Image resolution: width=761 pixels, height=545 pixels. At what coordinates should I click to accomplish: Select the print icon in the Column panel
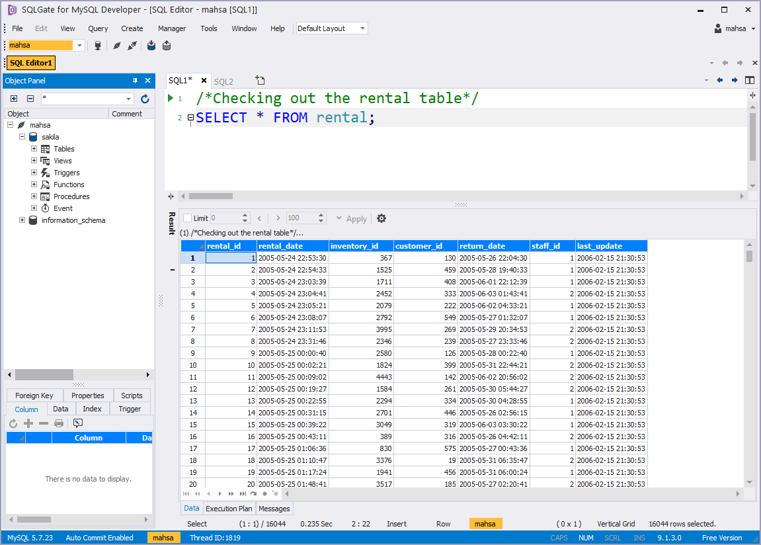coord(59,423)
